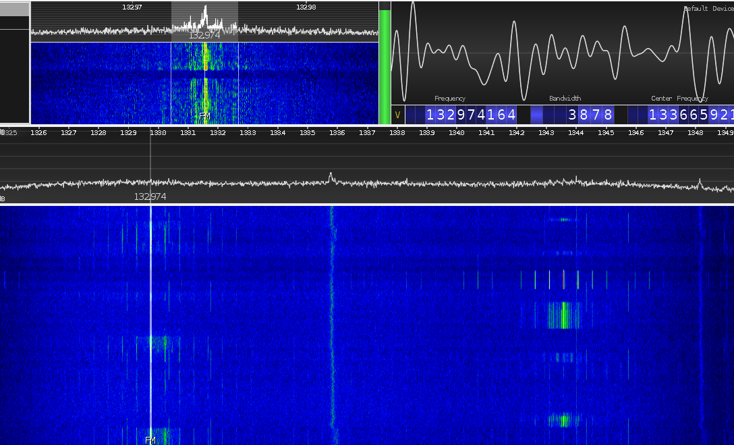This screenshot has width=734, height=445.
Task: Click the 134.8 mark on the frequency scale
Action: pyautogui.click(x=696, y=132)
